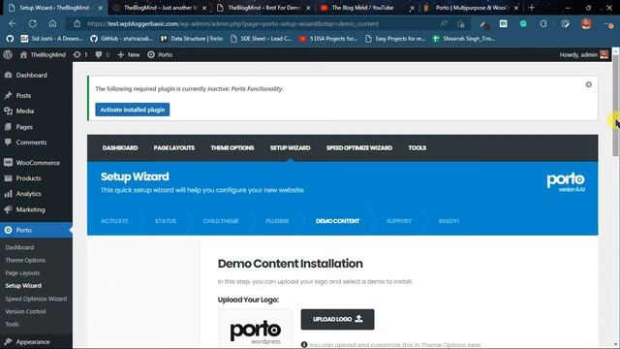Open the updates icon showing 1
The height and width of the screenshot is (349, 620).
80,54
